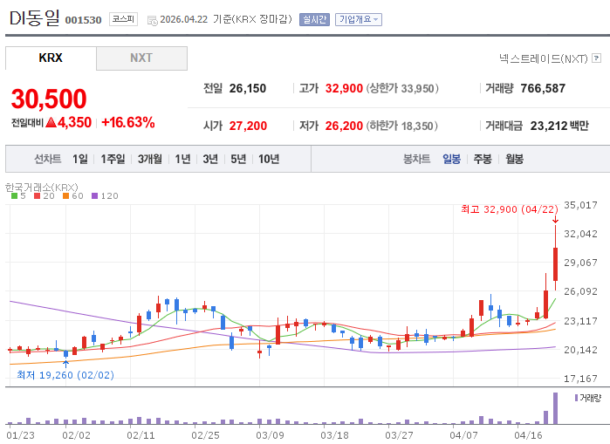Select the 일봉 daily candle chart
This screenshot has width=610, height=444.
452,159
